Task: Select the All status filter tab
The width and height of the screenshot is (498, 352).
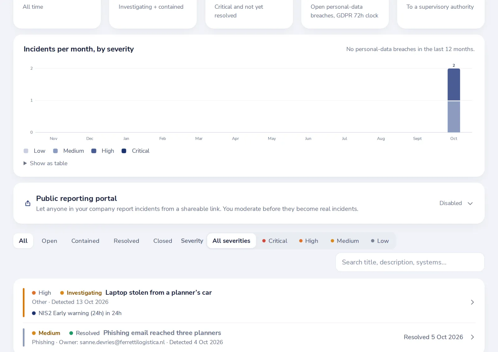Action: [x=23, y=241]
